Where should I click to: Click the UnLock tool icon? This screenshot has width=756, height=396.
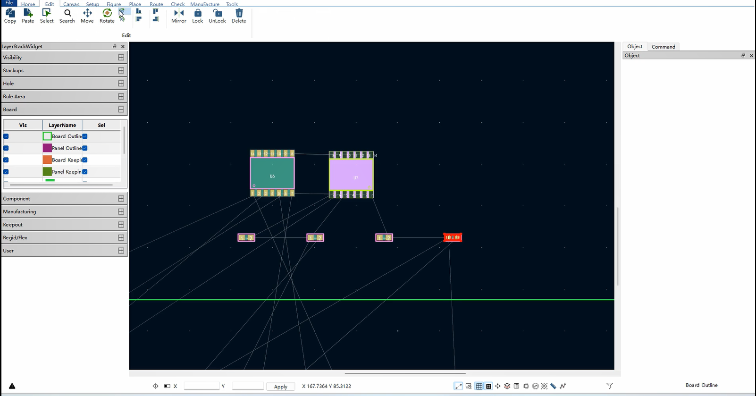point(217,16)
